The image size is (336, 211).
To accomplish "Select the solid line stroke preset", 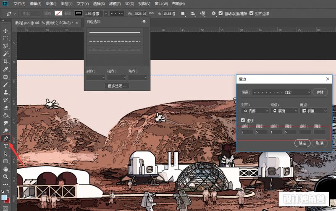I will click(115, 32).
